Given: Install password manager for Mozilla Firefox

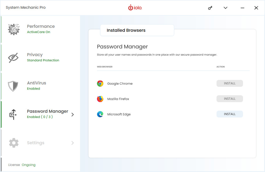Looking at the screenshot, I should click(230, 99).
